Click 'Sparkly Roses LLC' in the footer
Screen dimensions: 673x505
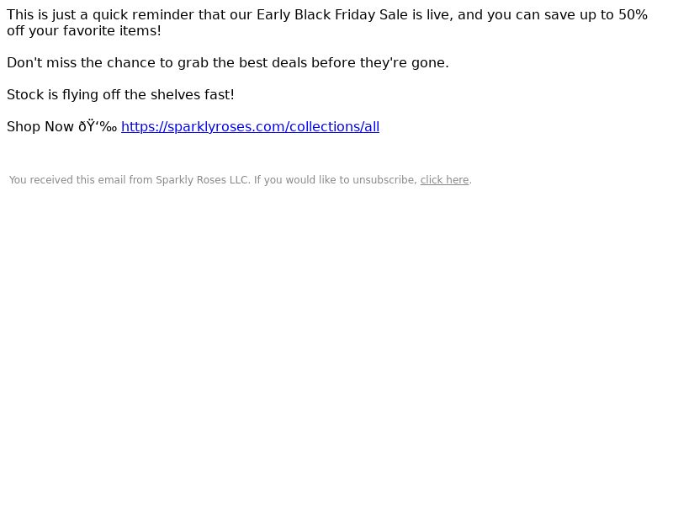[x=202, y=180]
